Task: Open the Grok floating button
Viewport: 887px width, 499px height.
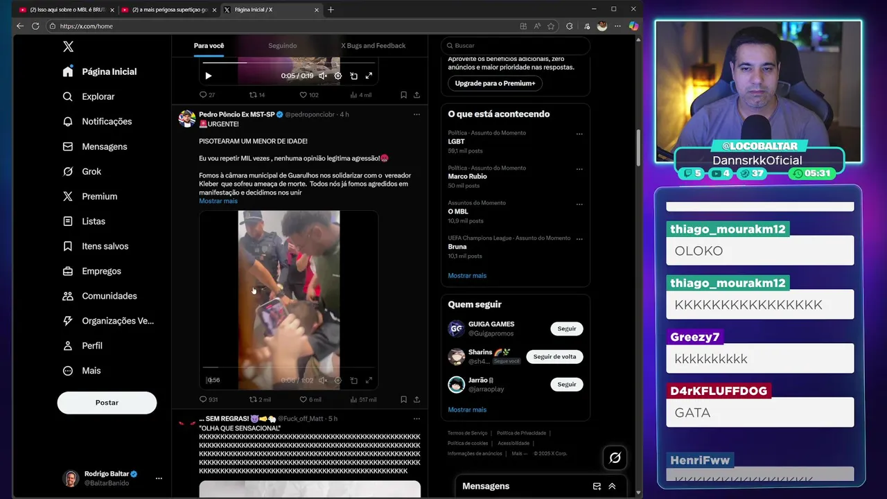Action: [615, 457]
